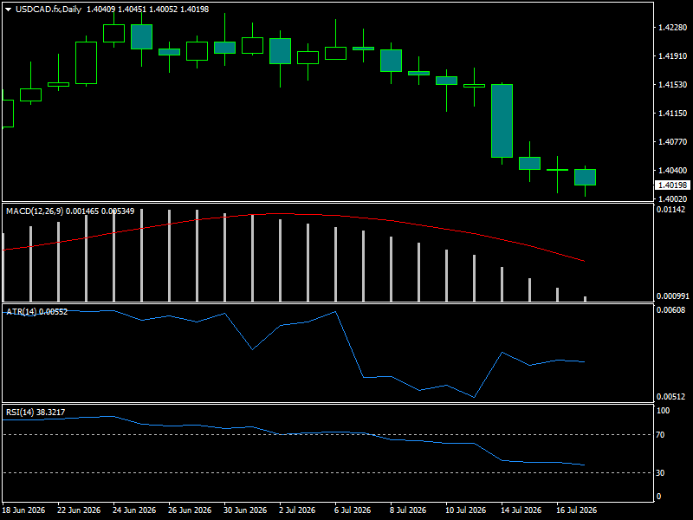
Task: Click the MACD(12,26,9) indicator label
Action: (x=35, y=211)
